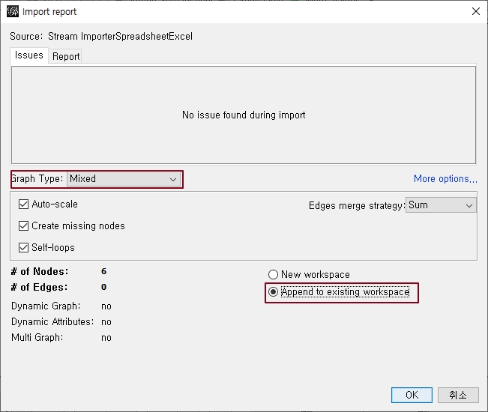Click the Gephi icon in title bar
The height and width of the screenshot is (412, 488).
(12, 12)
